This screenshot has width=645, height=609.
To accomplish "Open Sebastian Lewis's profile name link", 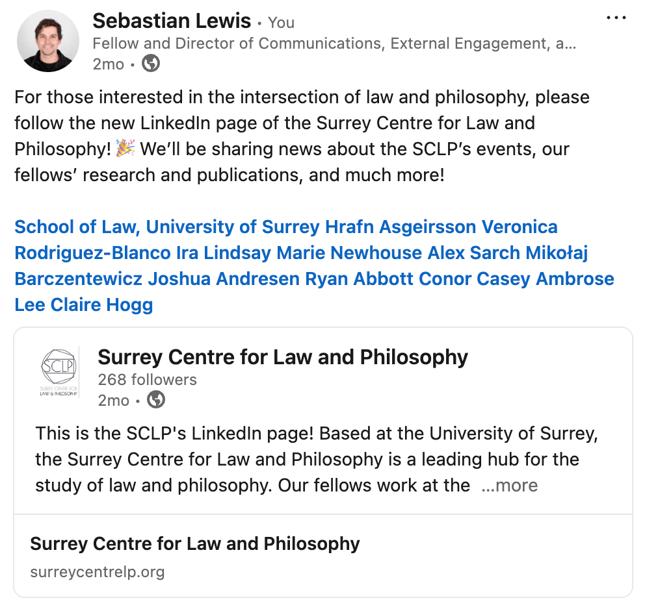I will pos(172,21).
